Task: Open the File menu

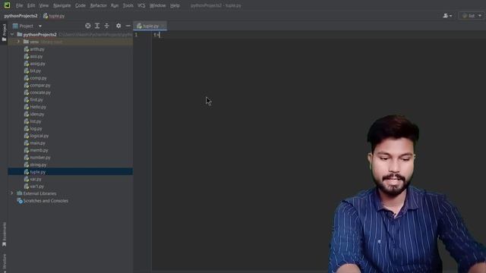Action: click(x=19, y=5)
